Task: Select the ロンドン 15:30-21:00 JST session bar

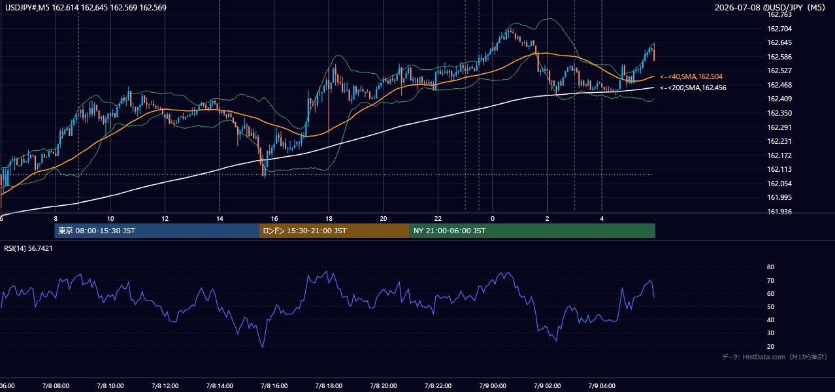Action: 335,231
